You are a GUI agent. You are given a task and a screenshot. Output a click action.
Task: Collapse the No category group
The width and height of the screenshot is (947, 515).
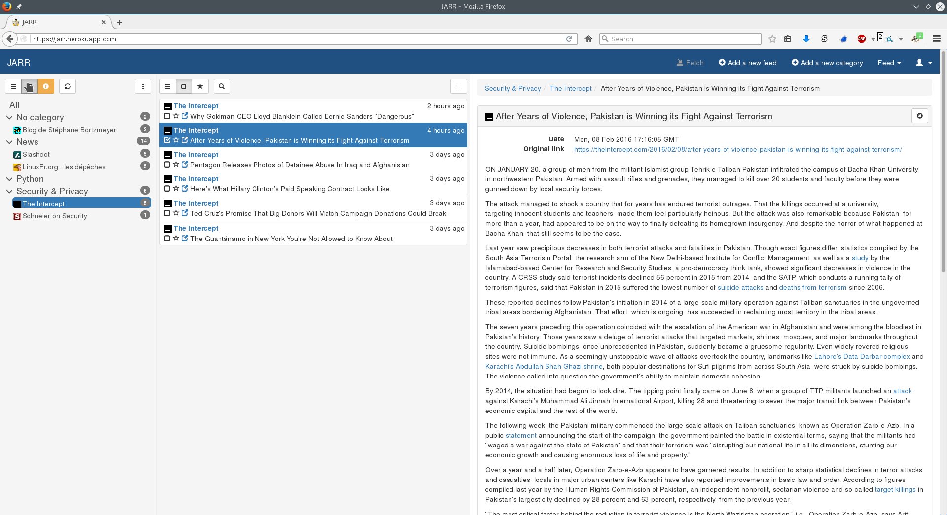pyautogui.click(x=9, y=117)
